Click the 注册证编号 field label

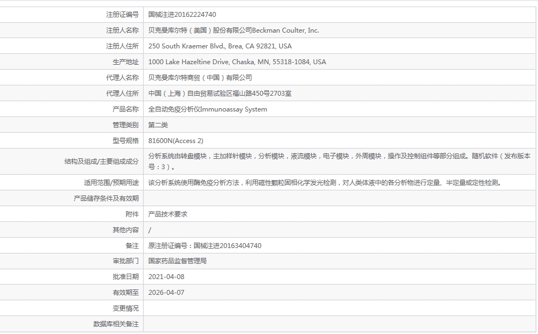tap(122, 15)
